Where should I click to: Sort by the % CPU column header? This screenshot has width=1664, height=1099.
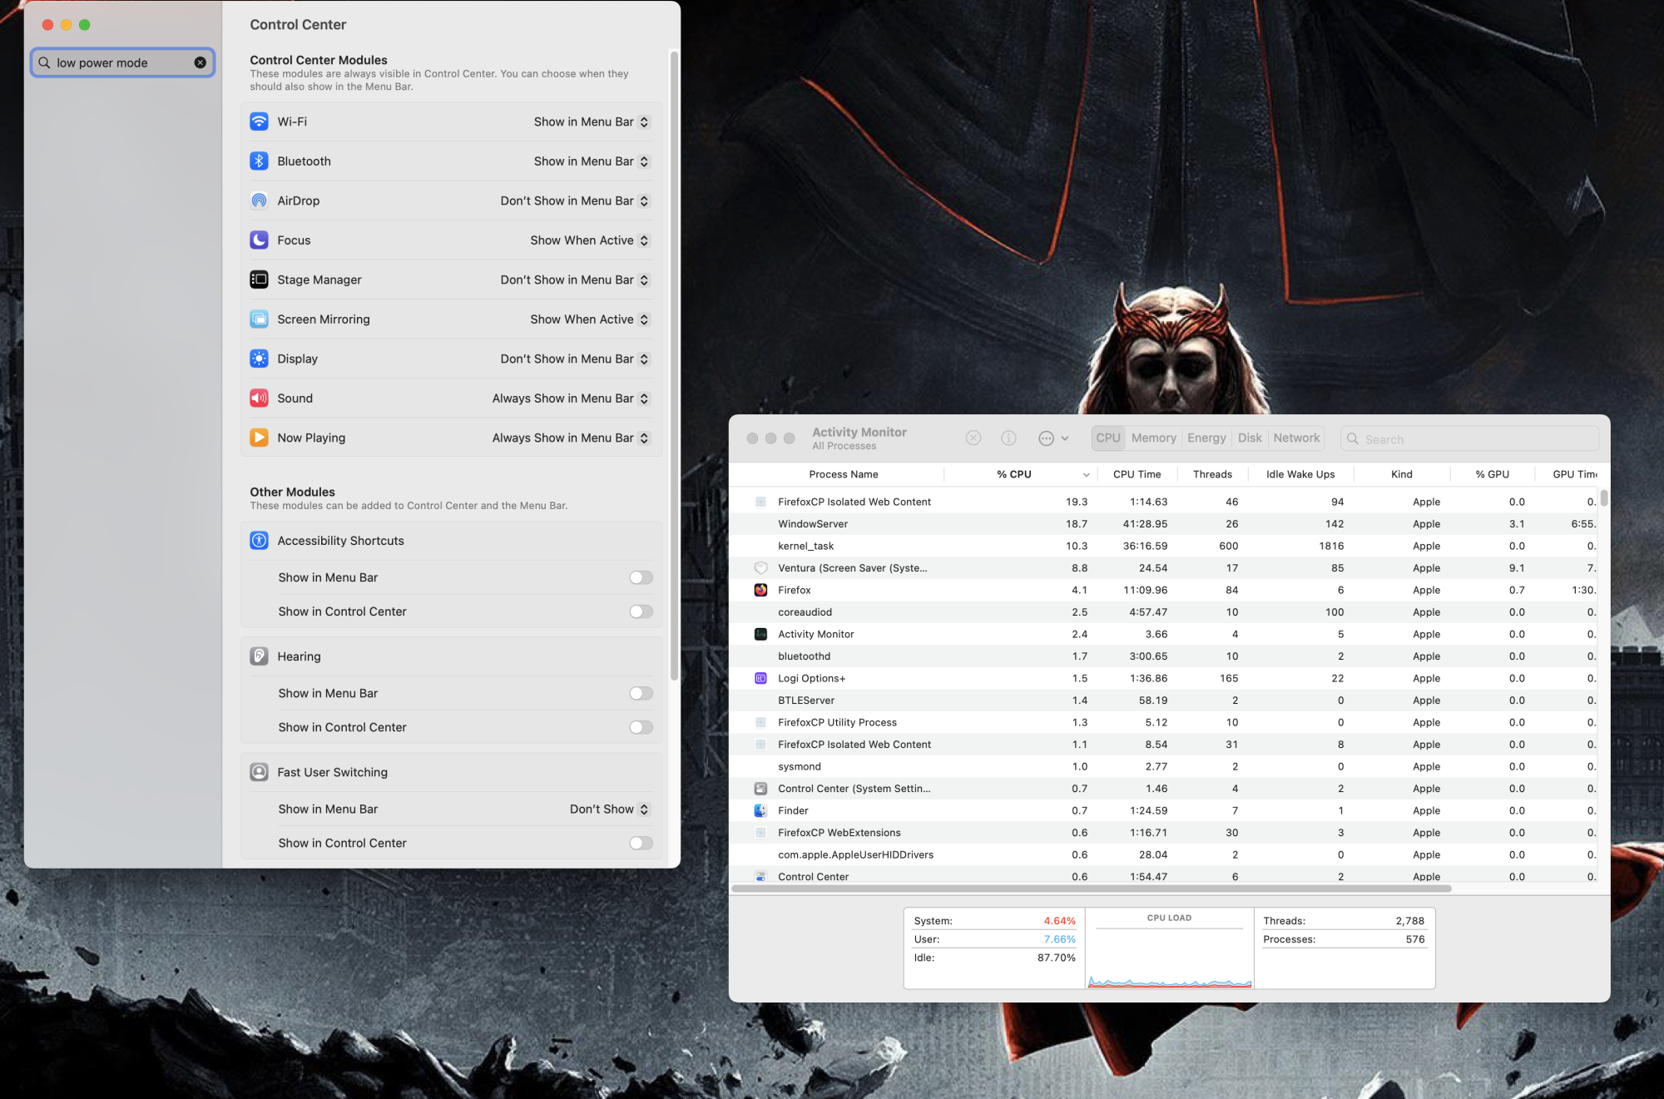pyautogui.click(x=1014, y=474)
